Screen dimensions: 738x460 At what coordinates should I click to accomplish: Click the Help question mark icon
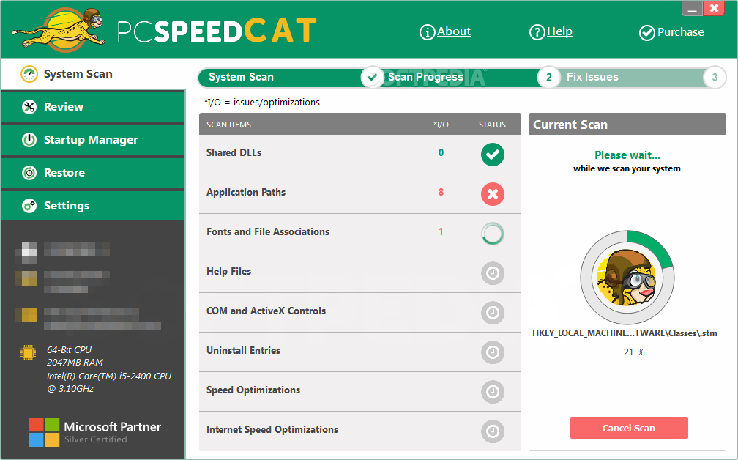pyautogui.click(x=537, y=32)
